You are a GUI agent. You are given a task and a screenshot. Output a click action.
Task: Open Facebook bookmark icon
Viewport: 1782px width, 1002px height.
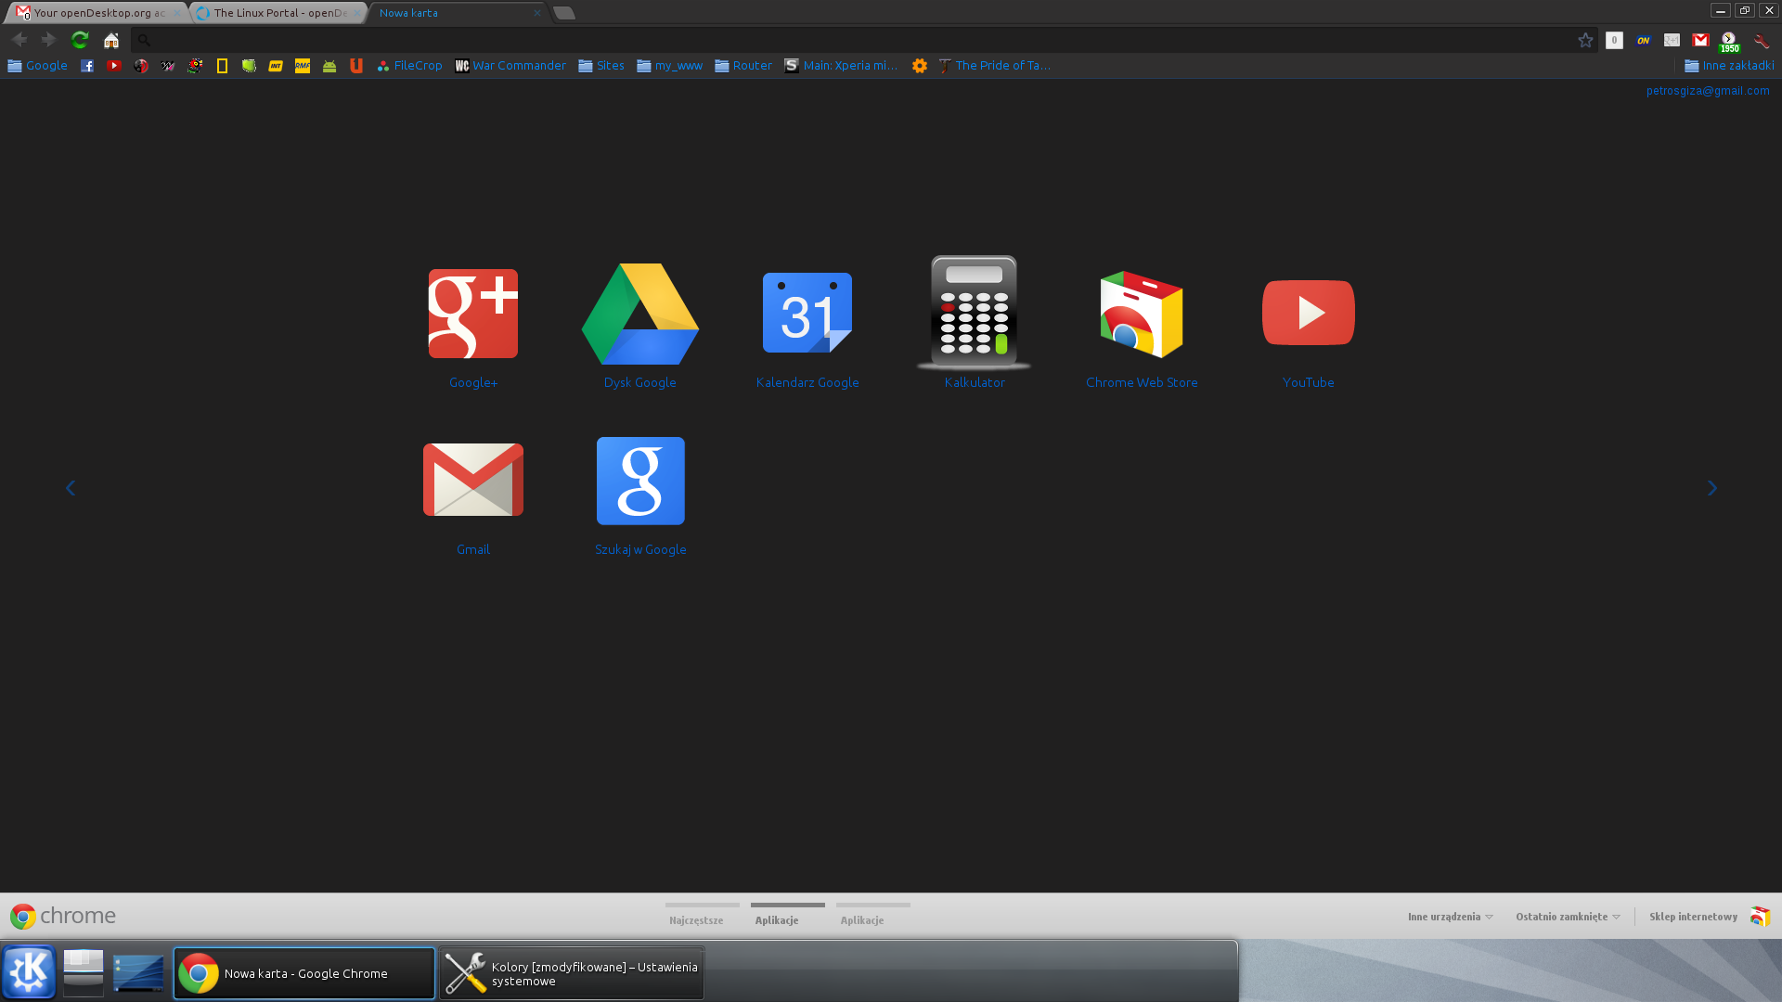87,66
